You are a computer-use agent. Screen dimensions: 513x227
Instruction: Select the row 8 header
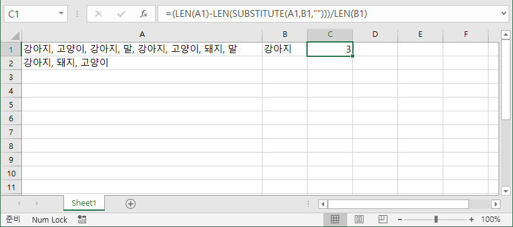tap(11, 146)
